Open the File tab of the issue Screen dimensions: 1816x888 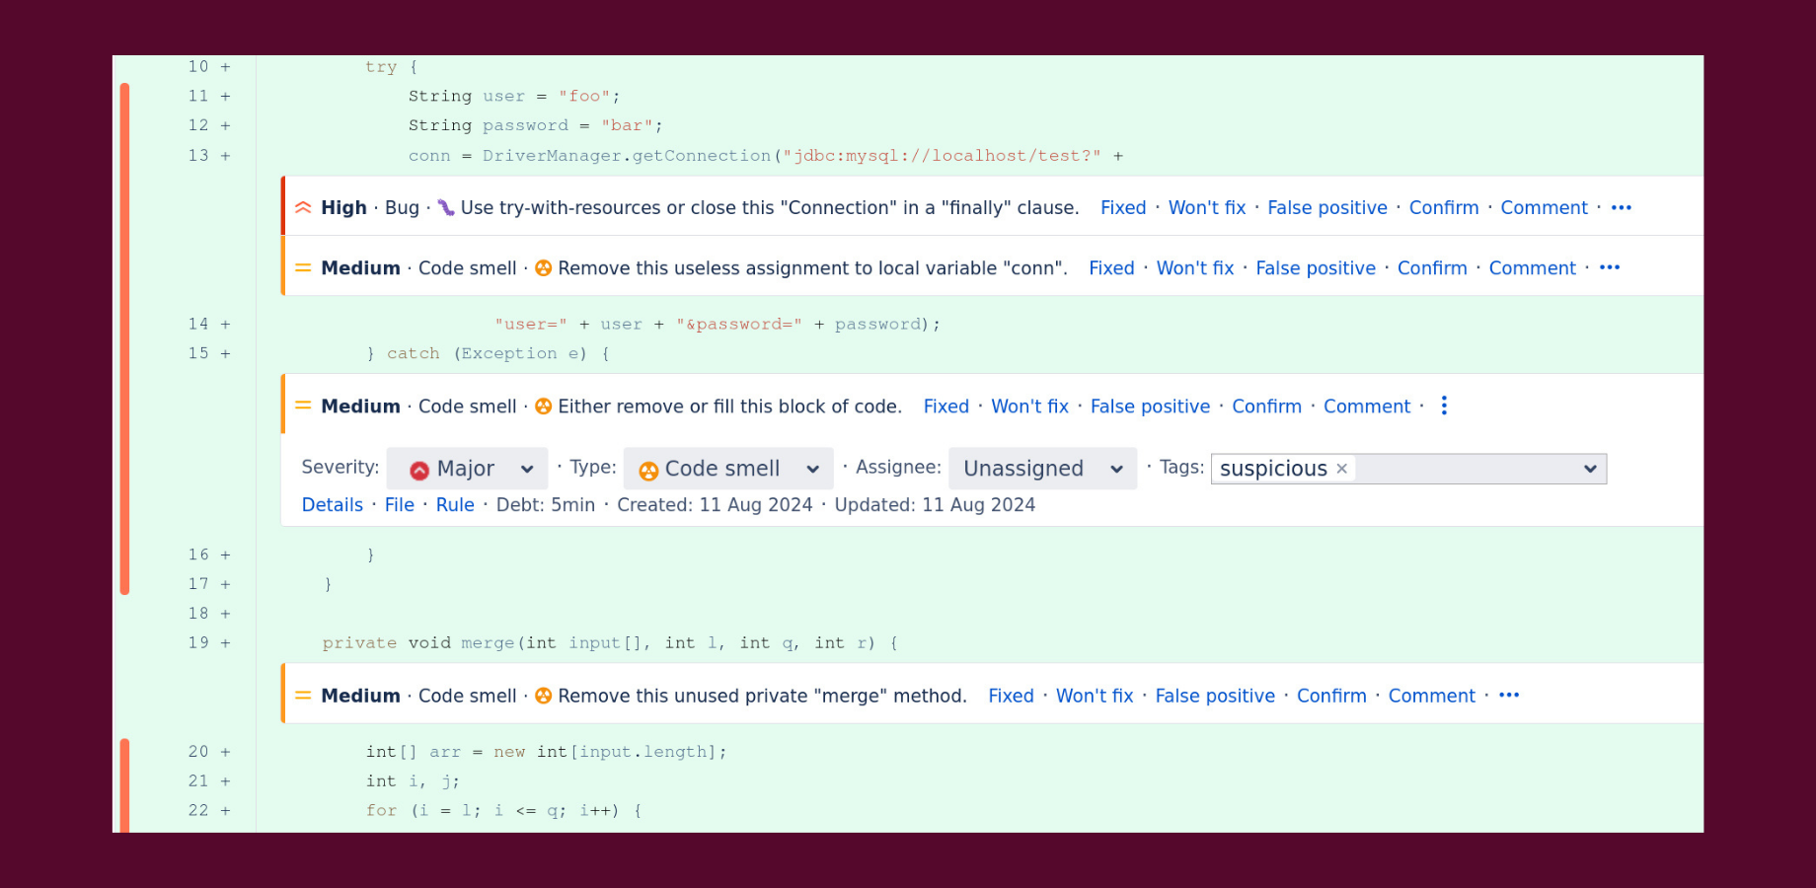(400, 505)
